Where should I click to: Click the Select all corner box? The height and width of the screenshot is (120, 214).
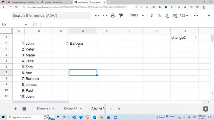click(x=6, y=31)
